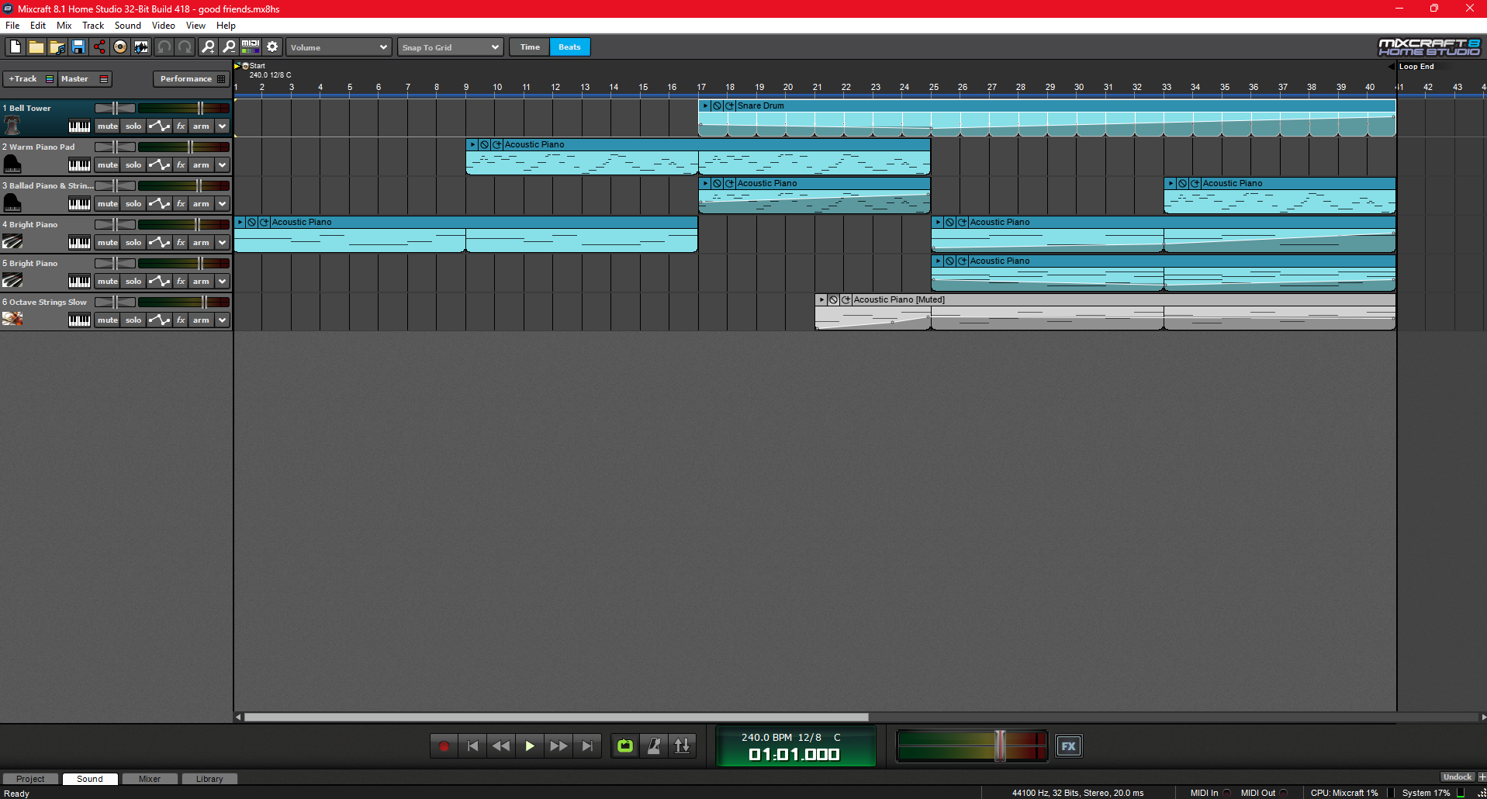The height and width of the screenshot is (799, 1487).
Task: Click the Loop End marker
Action: pos(1416,67)
